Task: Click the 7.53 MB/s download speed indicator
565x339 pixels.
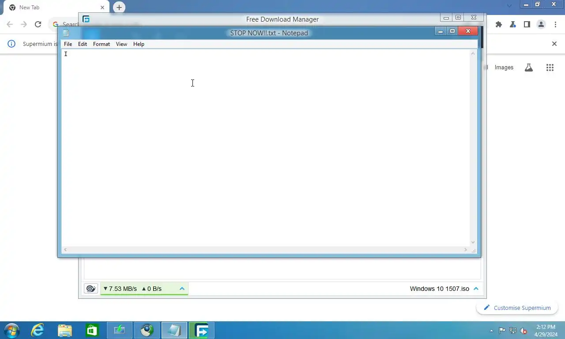Action: tap(120, 289)
